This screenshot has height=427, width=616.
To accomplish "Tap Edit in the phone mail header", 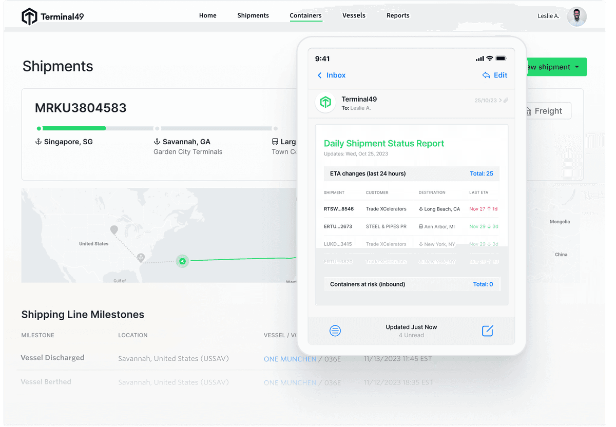I will point(495,75).
